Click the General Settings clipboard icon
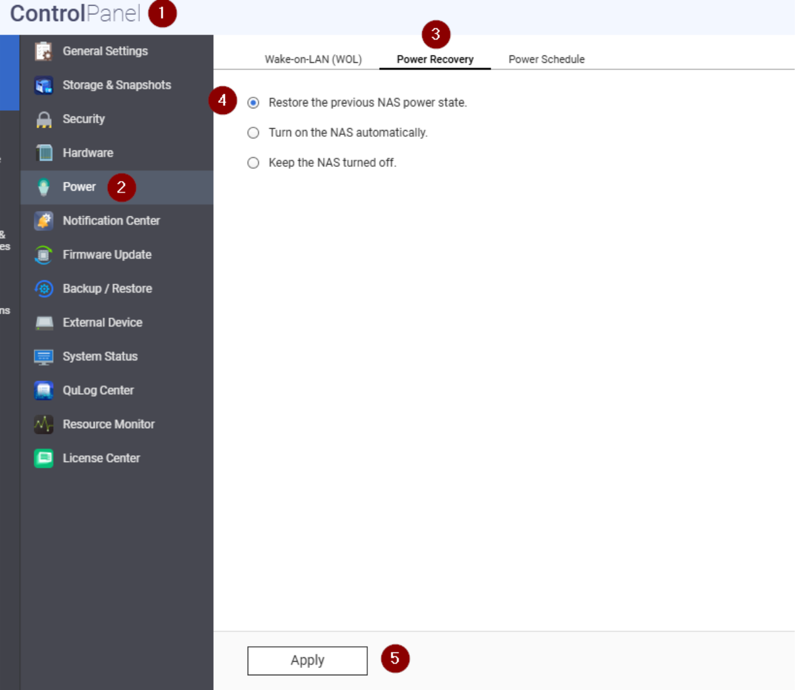This screenshot has width=795, height=690. coord(44,51)
